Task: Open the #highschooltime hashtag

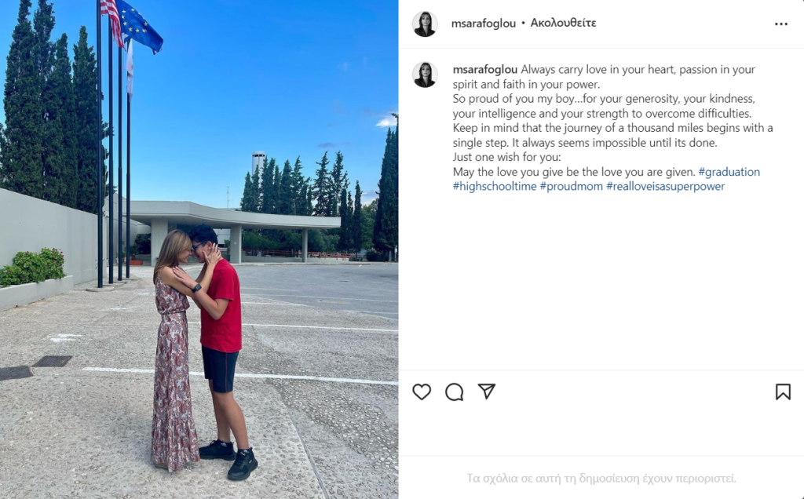Action: [495, 187]
